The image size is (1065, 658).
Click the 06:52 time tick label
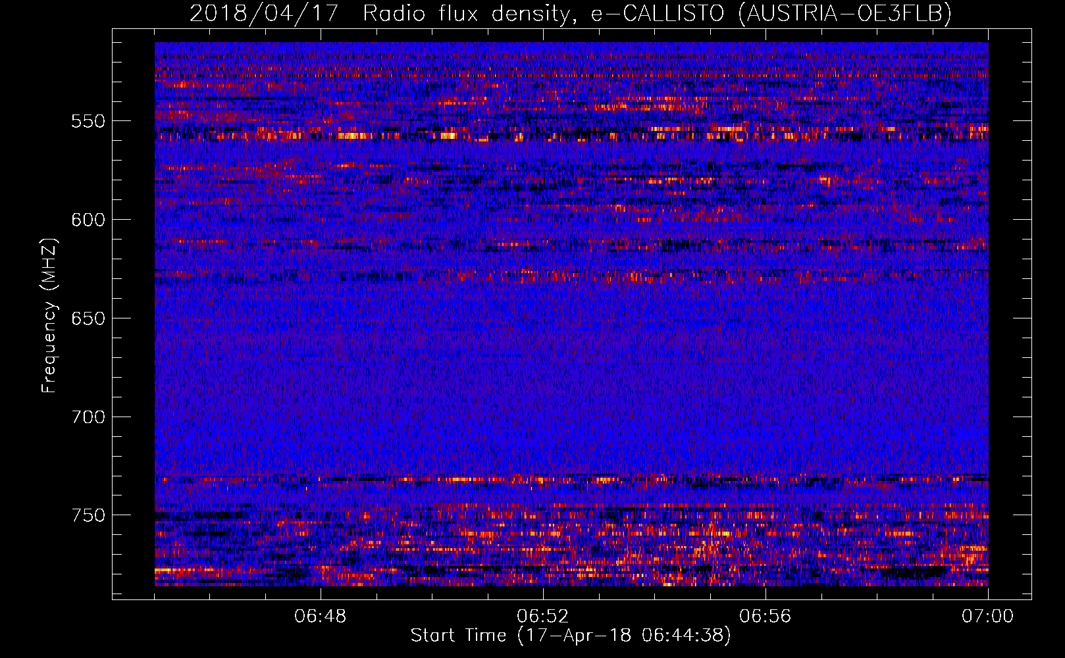[543, 617]
